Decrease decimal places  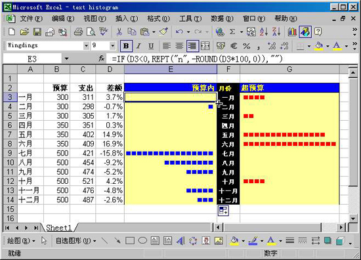pyautogui.click(x=284, y=46)
